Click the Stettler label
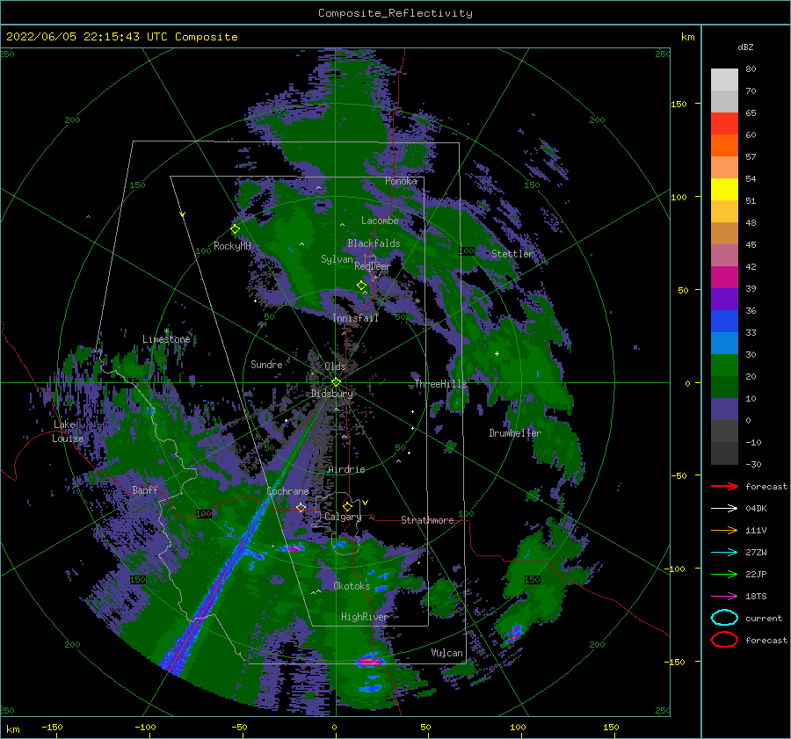This screenshot has width=791, height=739. pos(512,254)
